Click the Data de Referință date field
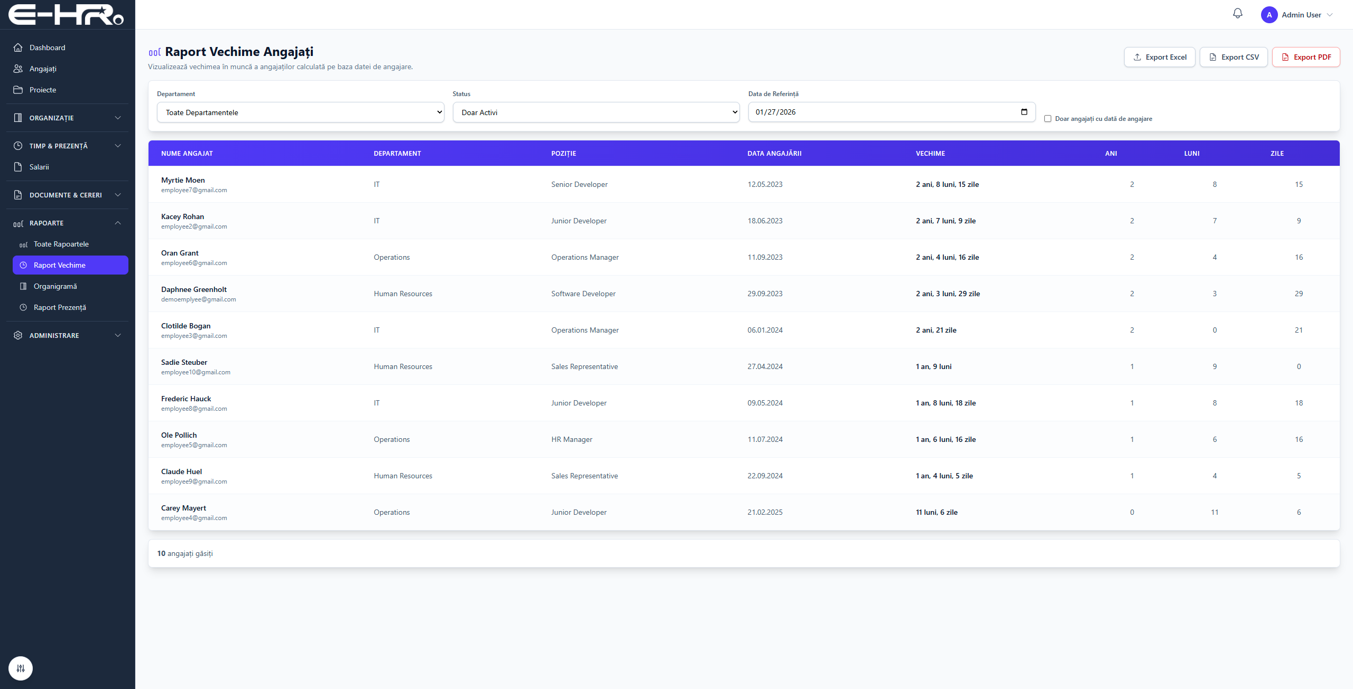Image resolution: width=1353 pixels, height=689 pixels. (x=892, y=112)
